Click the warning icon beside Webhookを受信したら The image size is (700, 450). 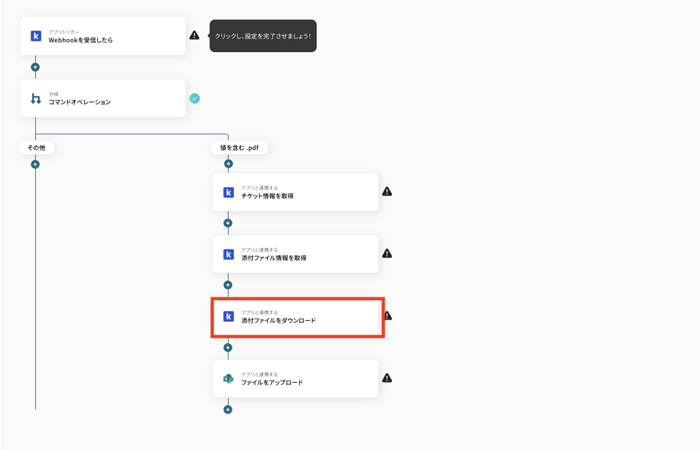tap(194, 35)
